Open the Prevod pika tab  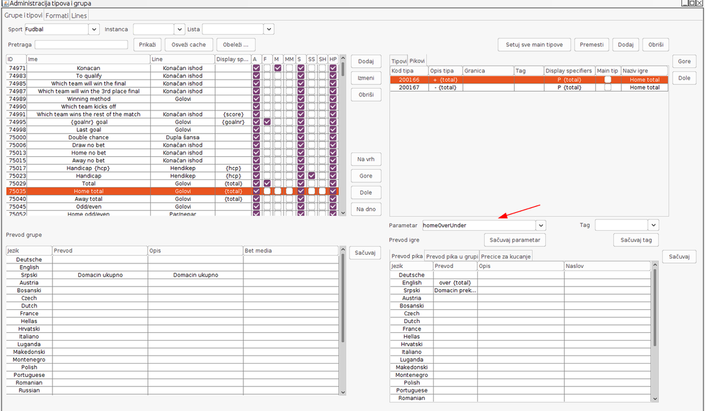[407, 256]
